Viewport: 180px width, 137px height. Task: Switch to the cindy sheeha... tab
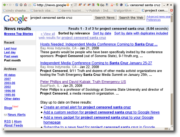(16, 11)
